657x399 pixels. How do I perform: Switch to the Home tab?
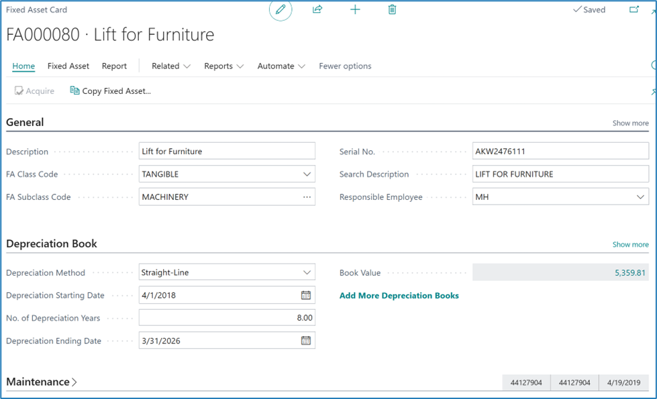(x=23, y=66)
